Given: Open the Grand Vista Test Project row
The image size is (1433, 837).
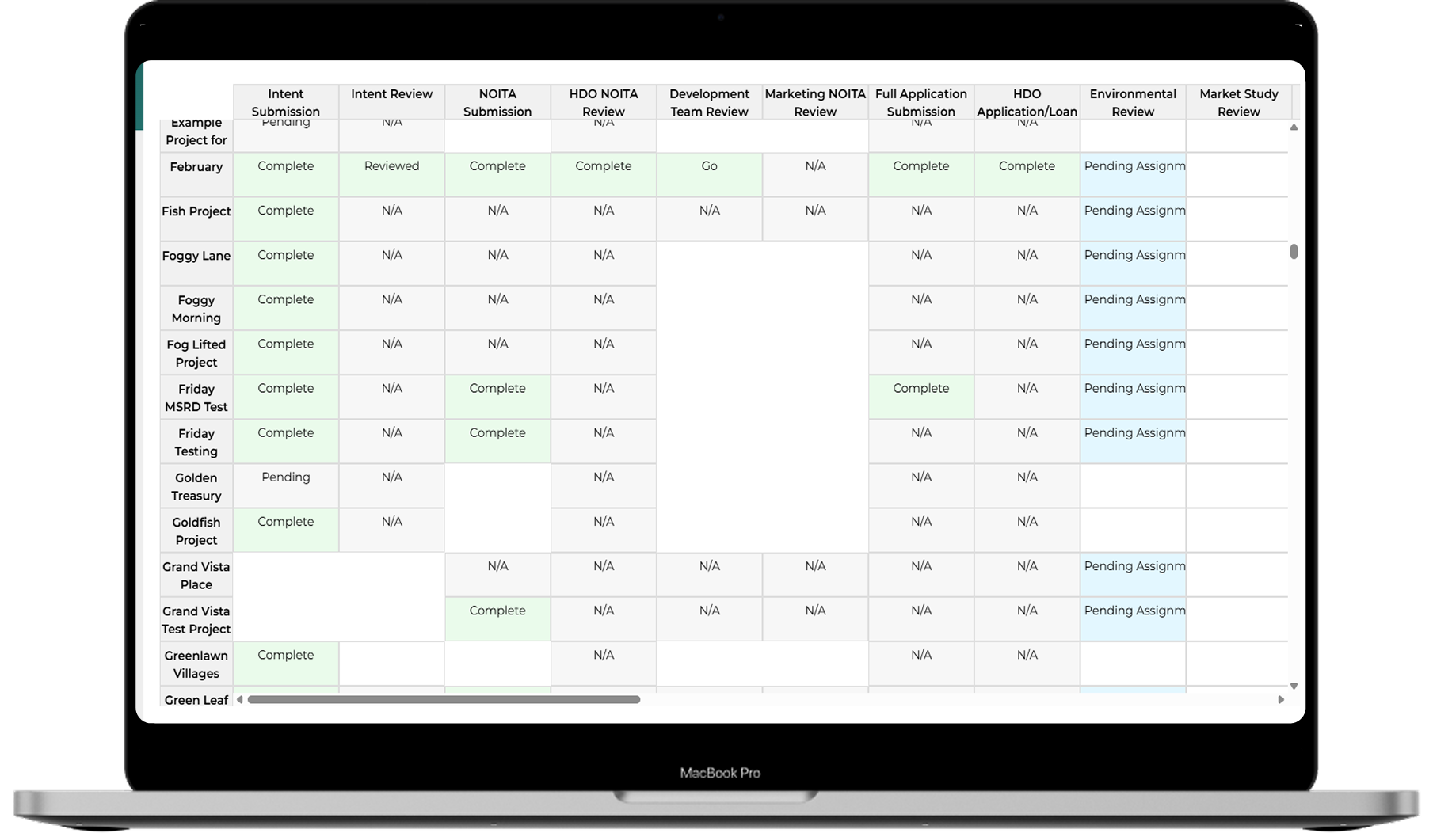Looking at the screenshot, I should [196, 619].
